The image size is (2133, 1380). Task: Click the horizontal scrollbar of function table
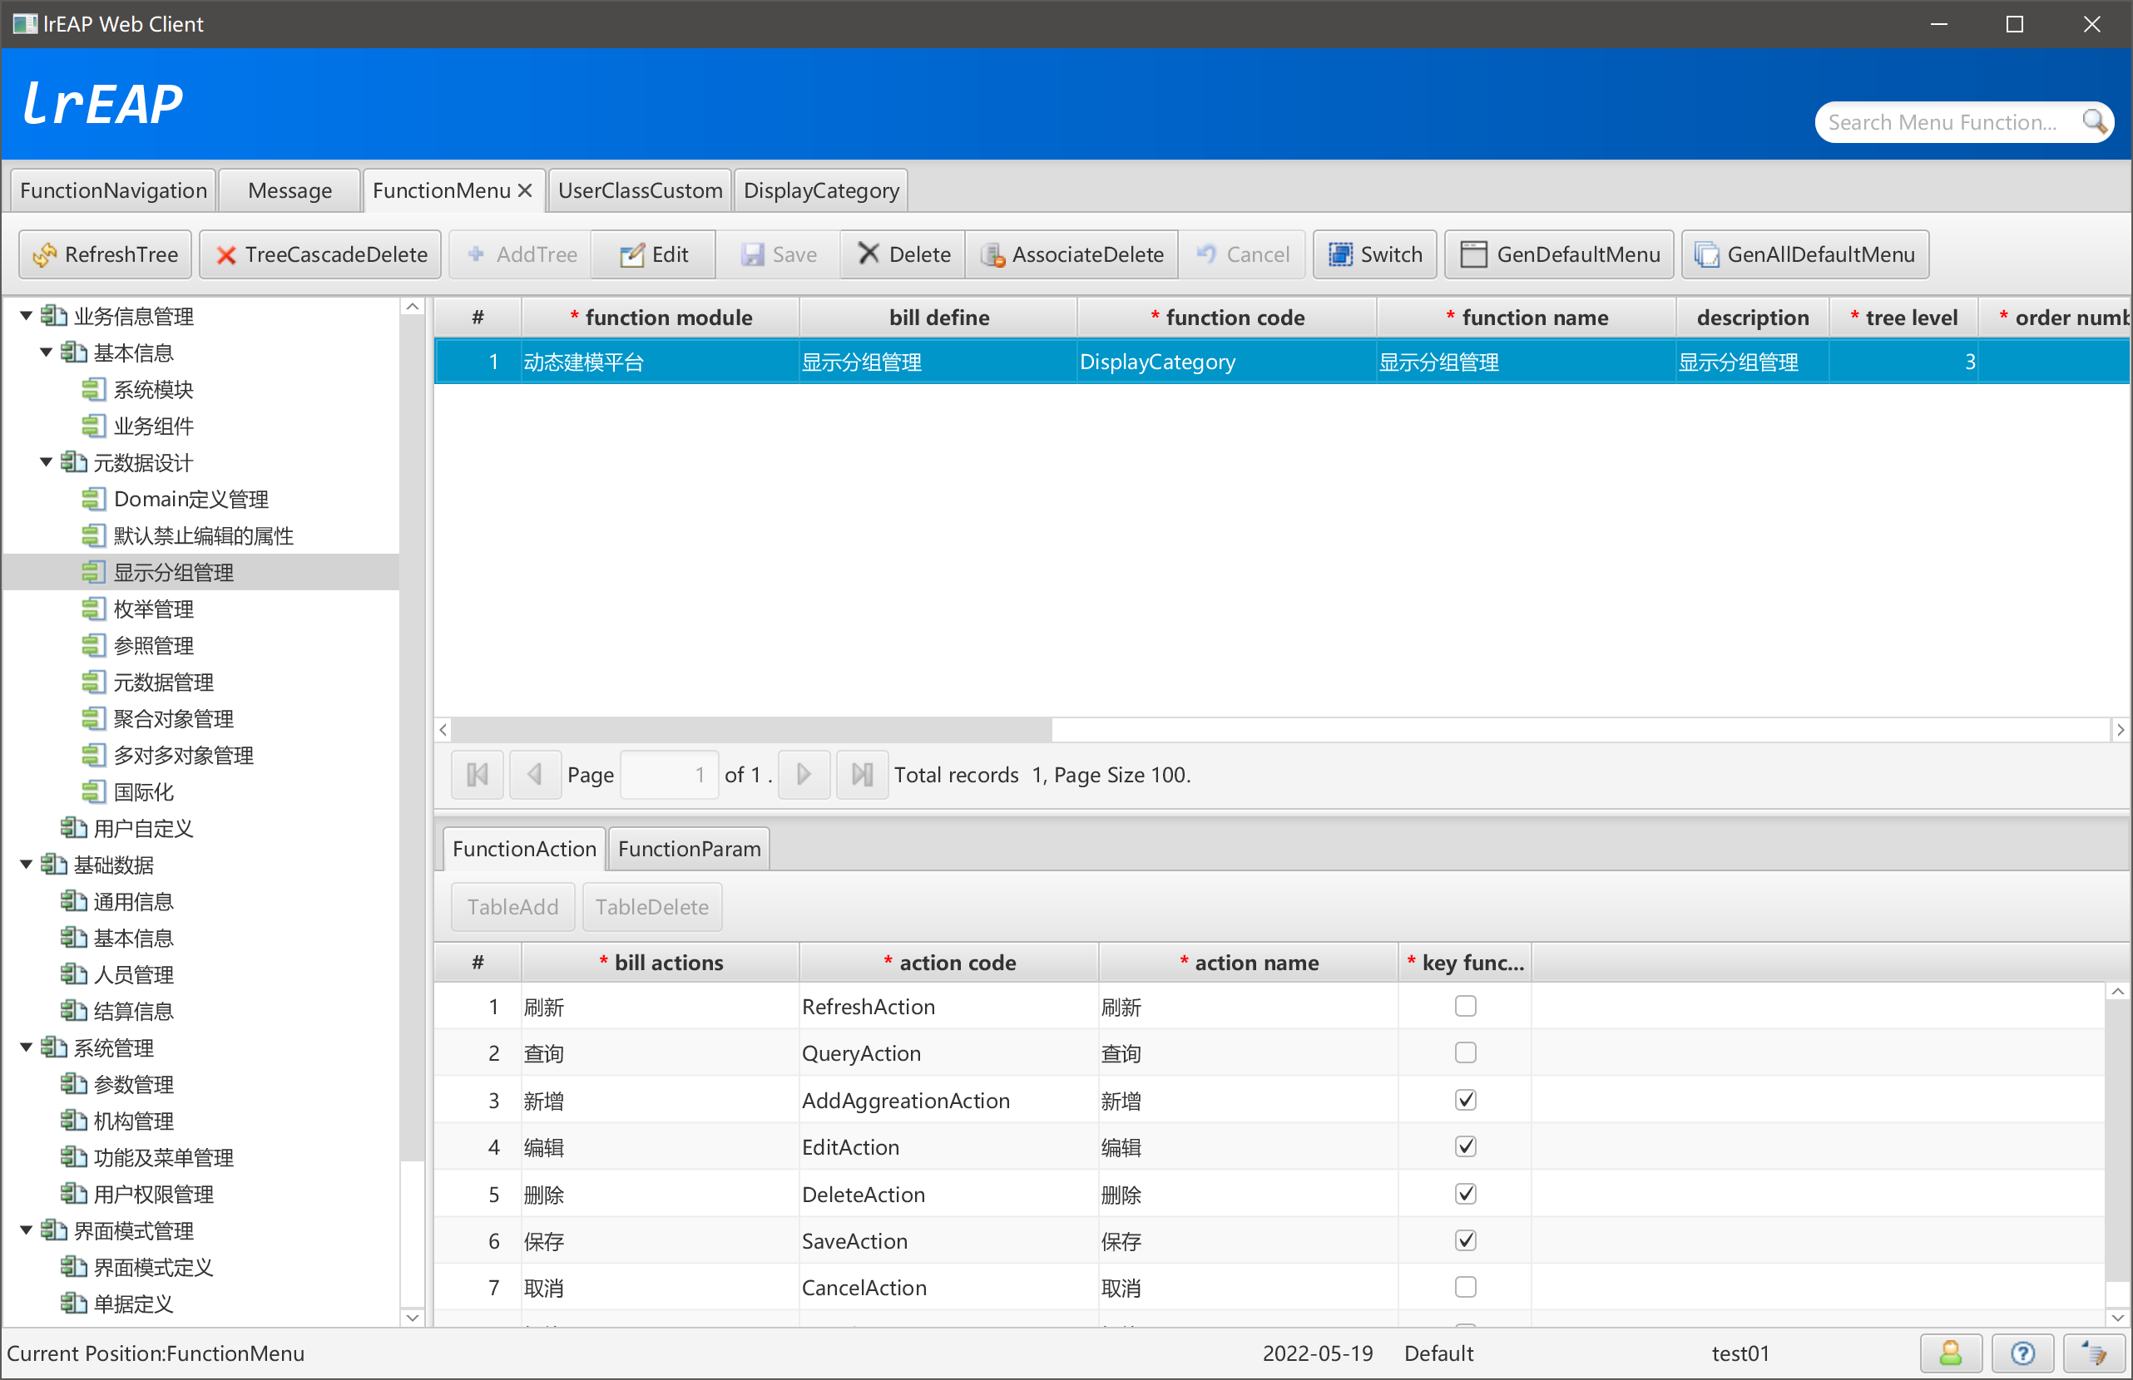pyautogui.click(x=751, y=730)
